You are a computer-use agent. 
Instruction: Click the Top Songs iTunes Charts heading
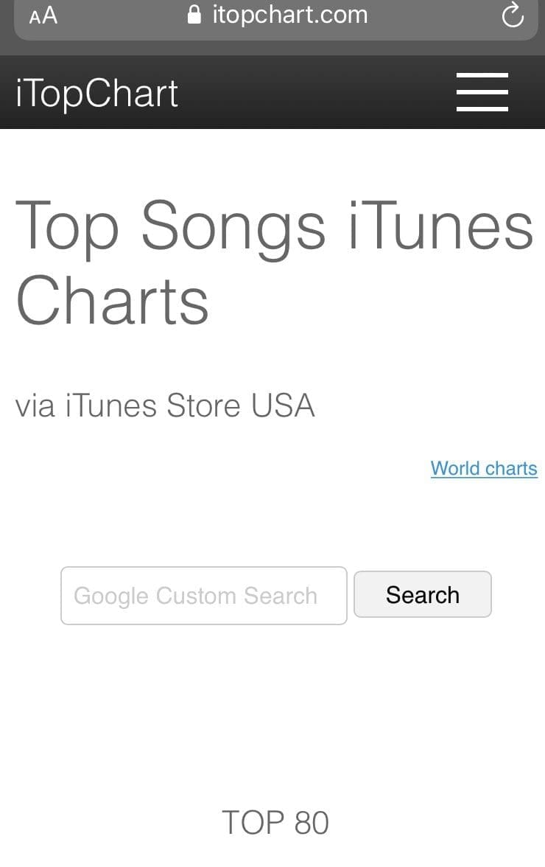[275, 262]
